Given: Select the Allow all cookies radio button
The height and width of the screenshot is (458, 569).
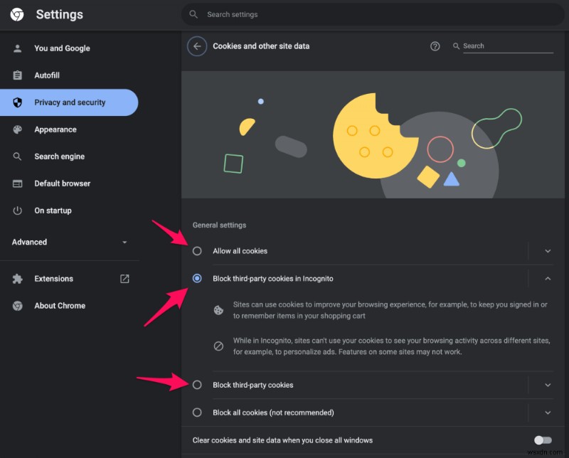Looking at the screenshot, I should click(x=197, y=251).
